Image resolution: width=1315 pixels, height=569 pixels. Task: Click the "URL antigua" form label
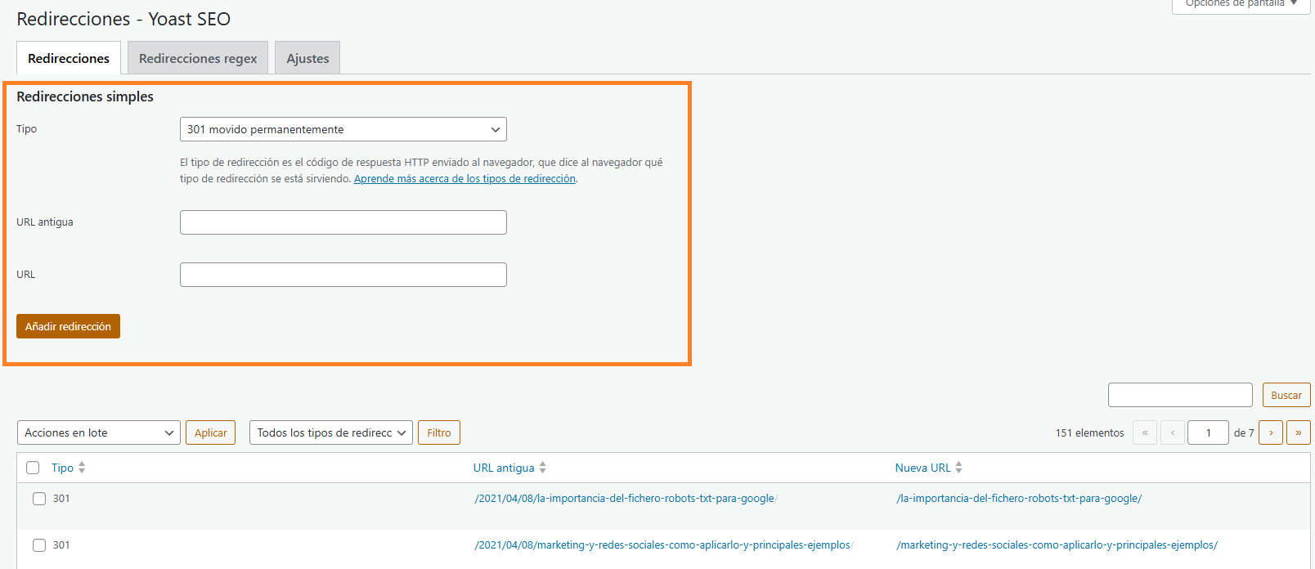coord(45,222)
